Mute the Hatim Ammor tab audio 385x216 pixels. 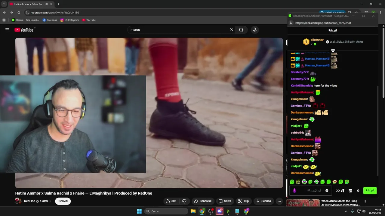click(47, 4)
